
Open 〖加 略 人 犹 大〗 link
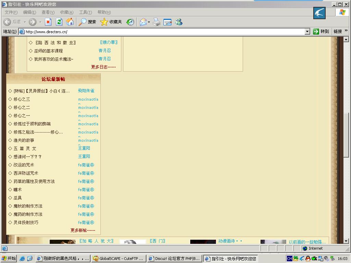click(96, 241)
